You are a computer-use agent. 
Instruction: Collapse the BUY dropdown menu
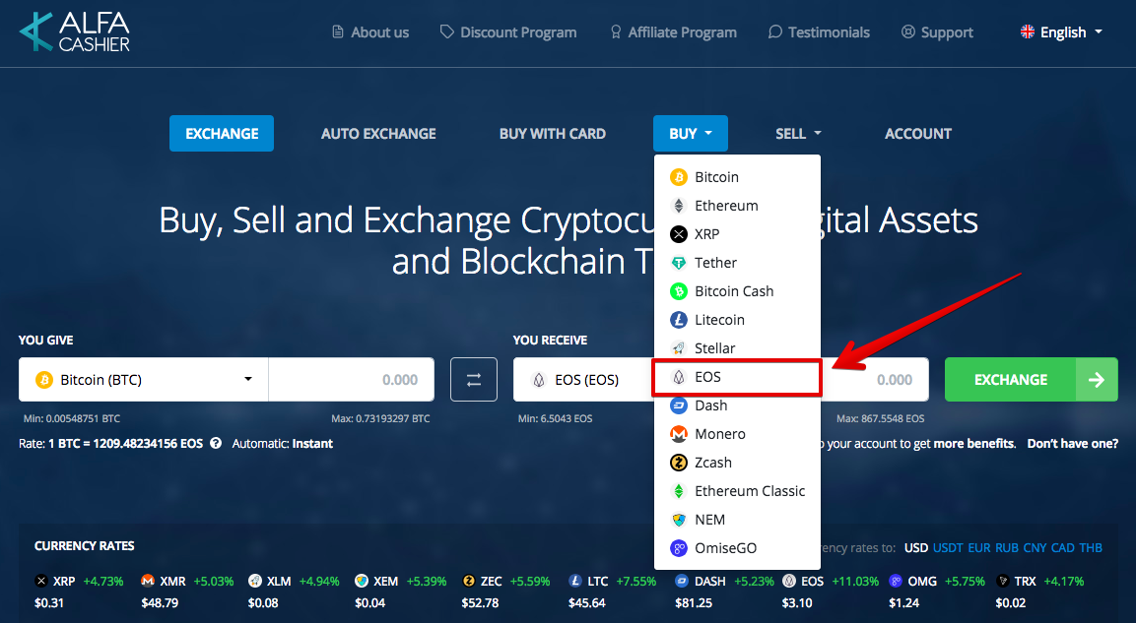coord(691,133)
